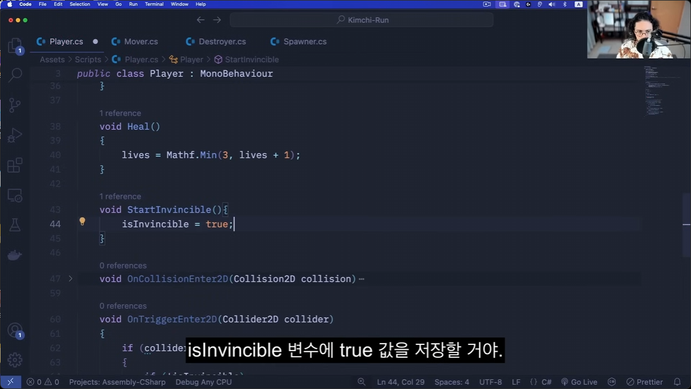Open the Player.cs breadcrumb item

pyautogui.click(x=135, y=59)
